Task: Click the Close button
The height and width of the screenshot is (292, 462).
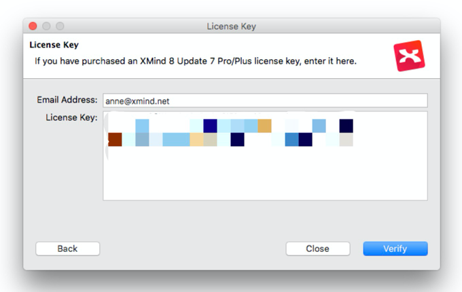Action: 318,249
